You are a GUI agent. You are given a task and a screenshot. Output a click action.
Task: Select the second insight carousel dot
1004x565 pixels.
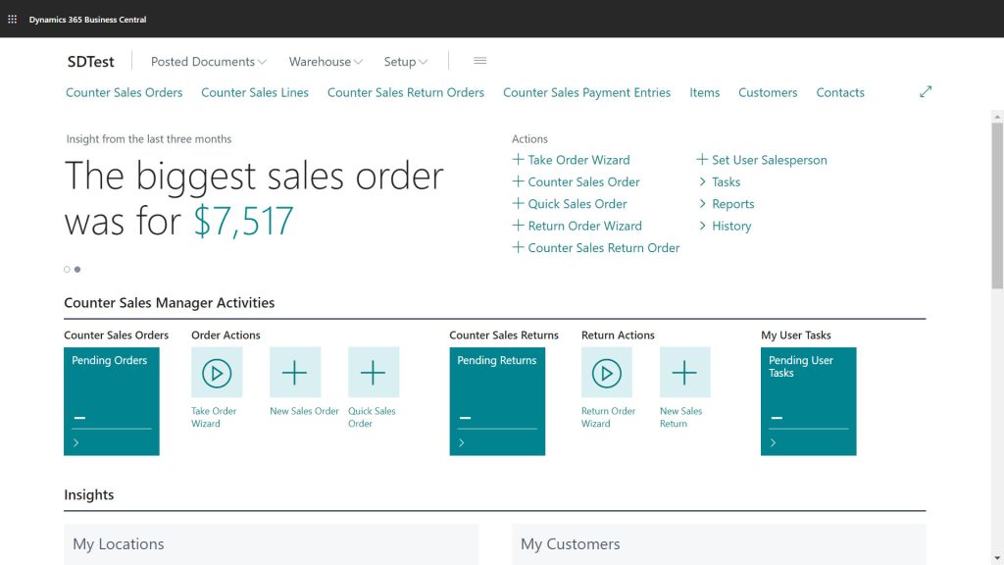[x=77, y=269]
